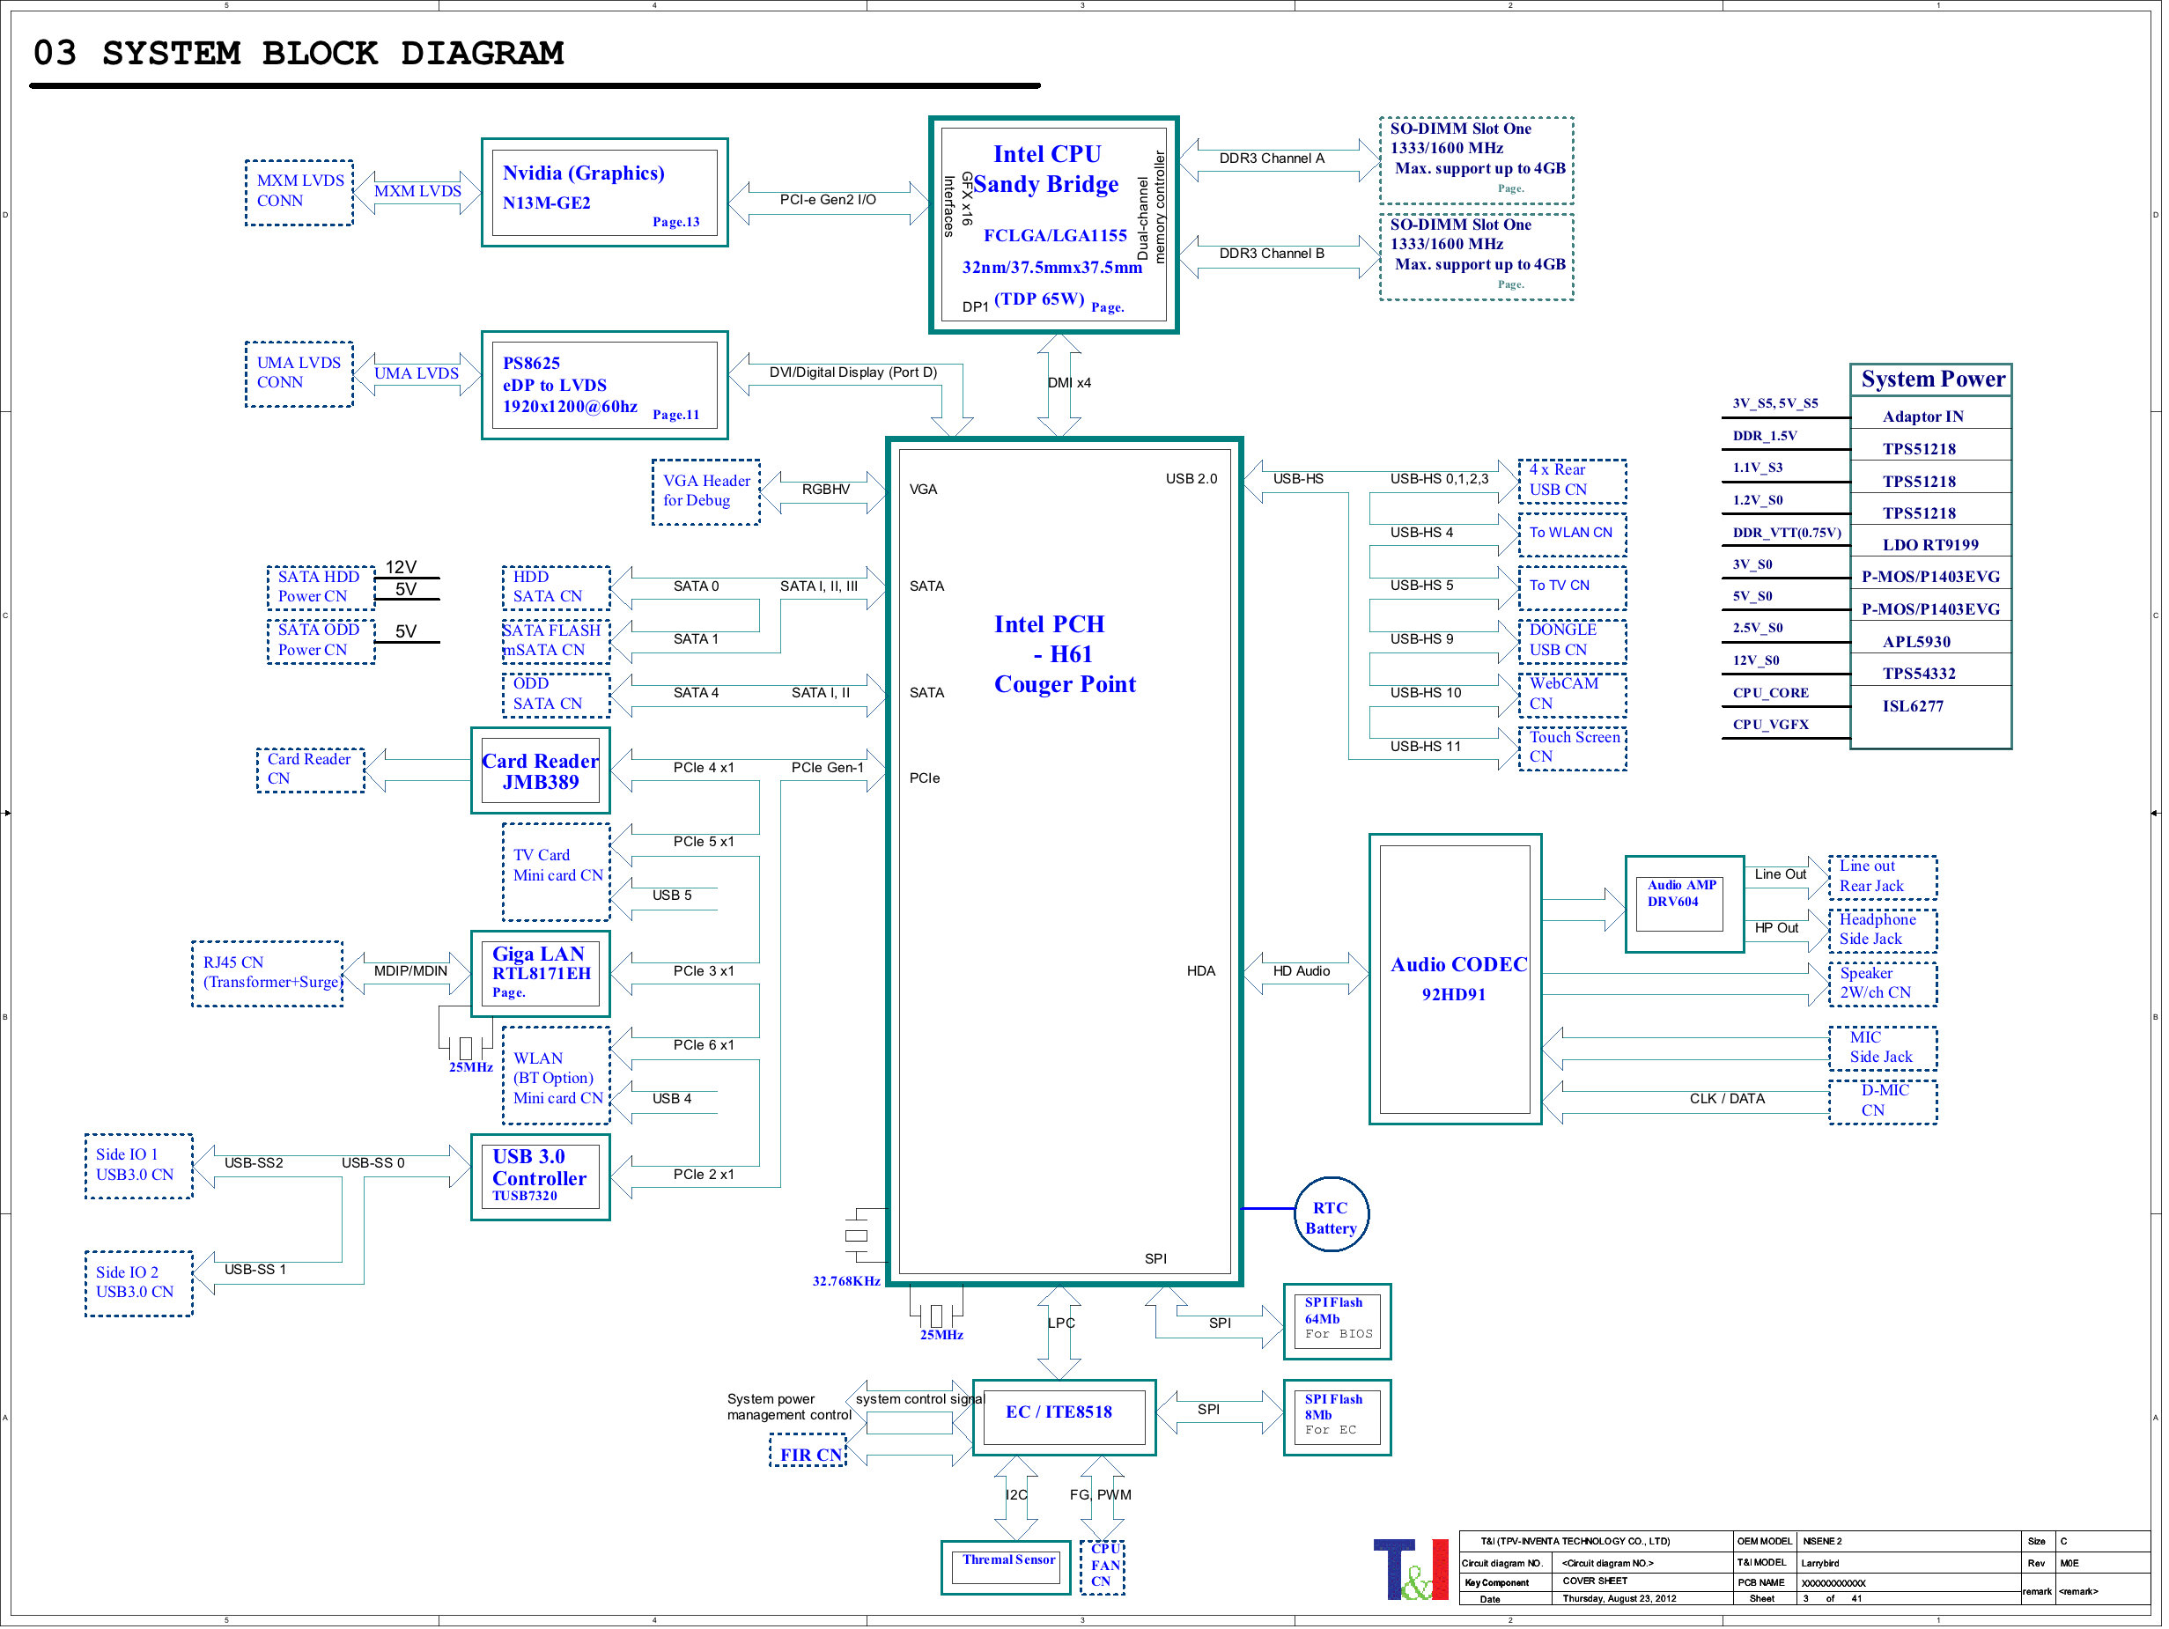Image resolution: width=2169 pixels, height=1629 pixels.
Task: Select the Nvidia Graphics N13M-GE2 block
Action: 607,193
